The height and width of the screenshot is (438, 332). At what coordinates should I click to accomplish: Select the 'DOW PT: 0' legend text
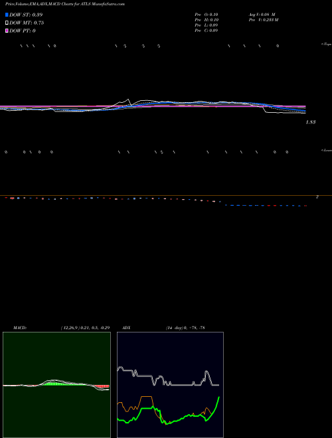[23, 31]
